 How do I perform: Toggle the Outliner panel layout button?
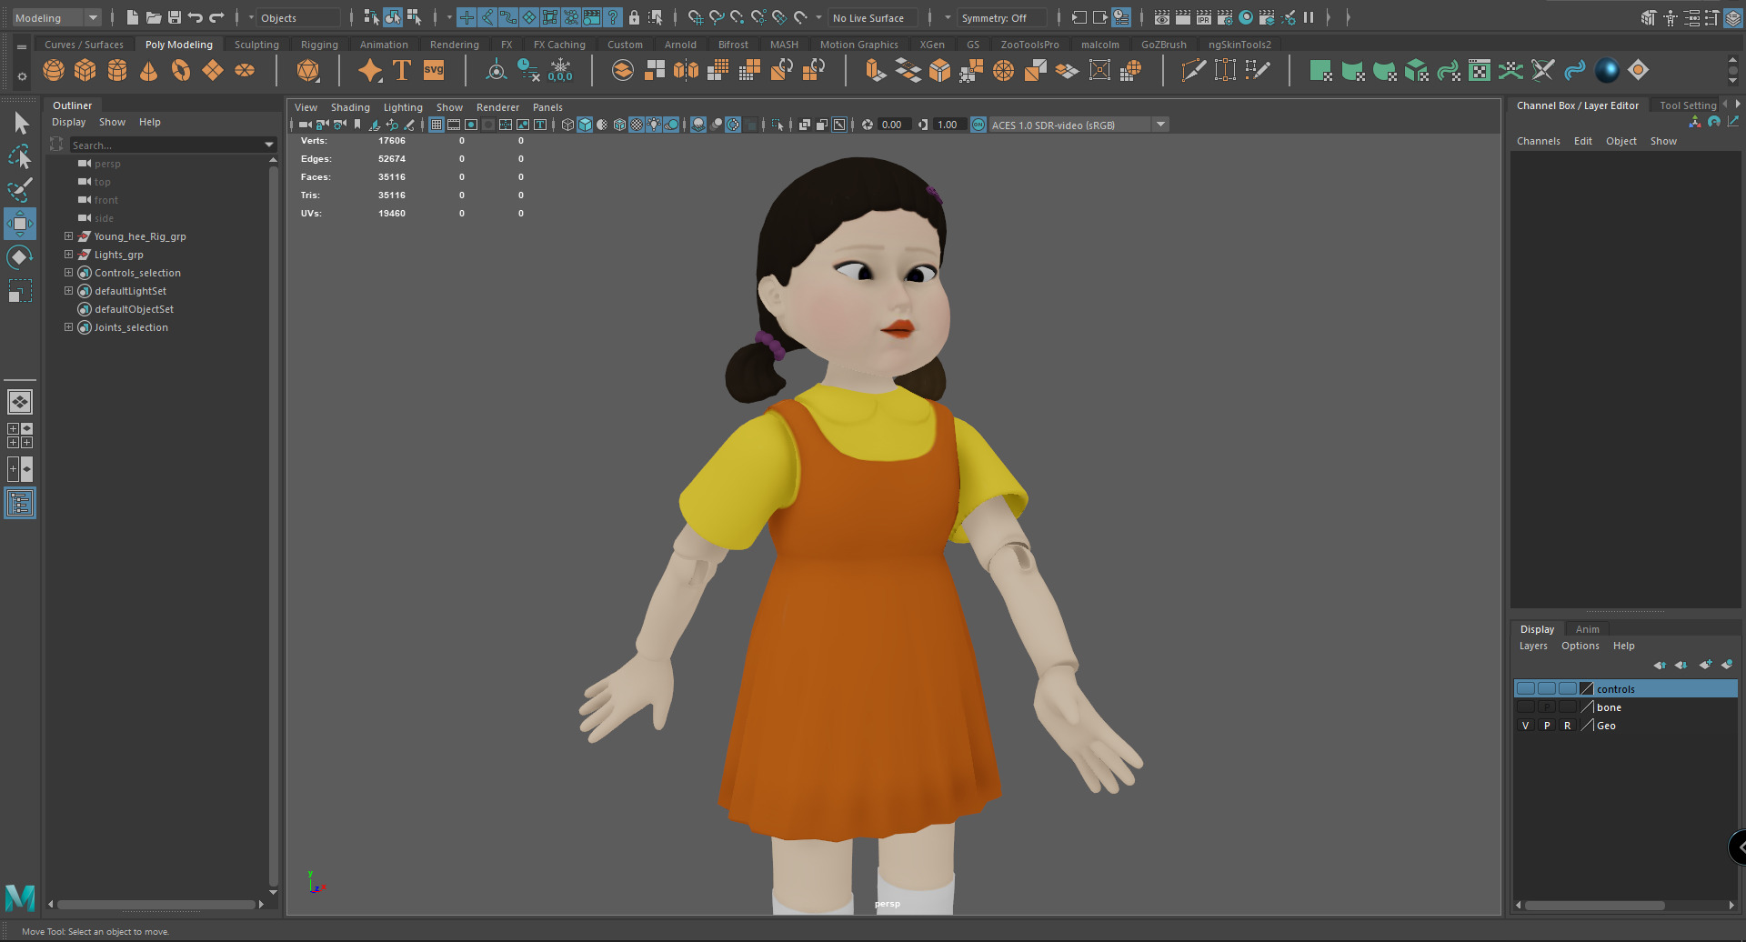pos(20,503)
